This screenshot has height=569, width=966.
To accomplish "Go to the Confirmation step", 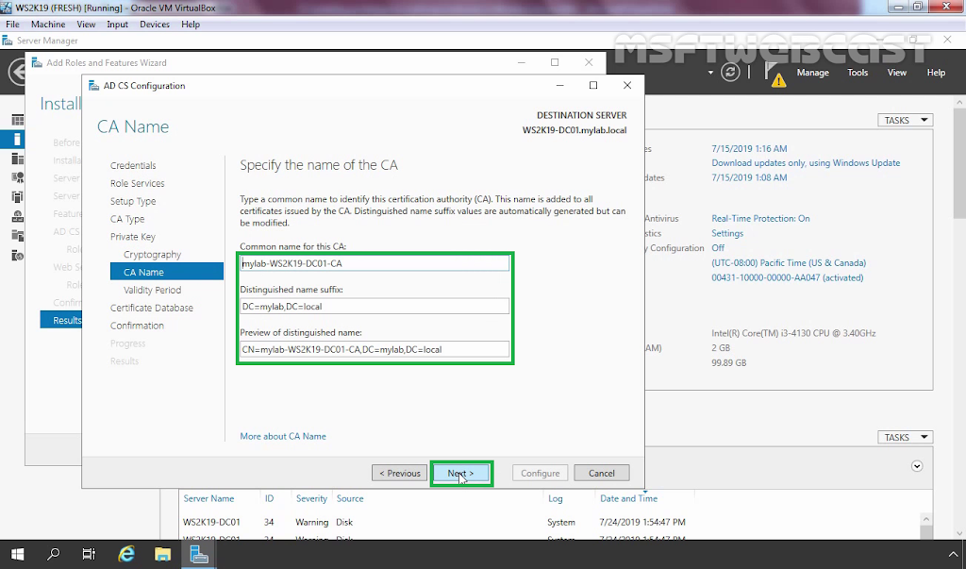I will (x=137, y=326).
